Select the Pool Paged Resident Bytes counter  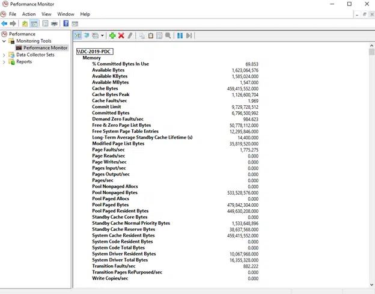(120, 211)
